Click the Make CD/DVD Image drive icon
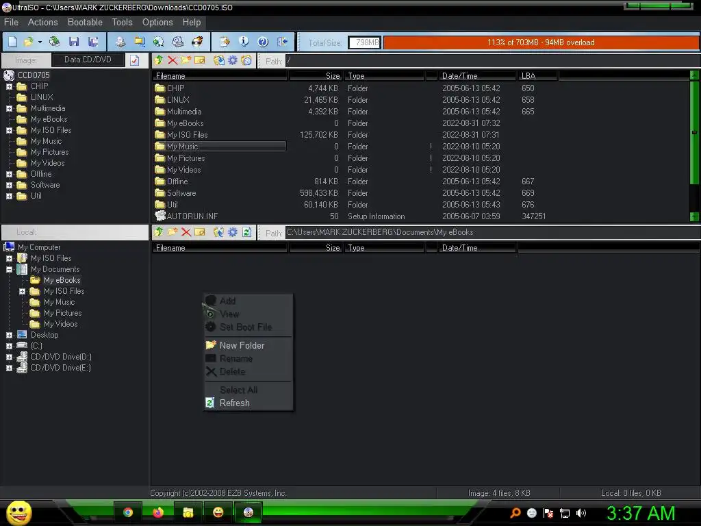 pyautogui.click(x=120, y=42)
